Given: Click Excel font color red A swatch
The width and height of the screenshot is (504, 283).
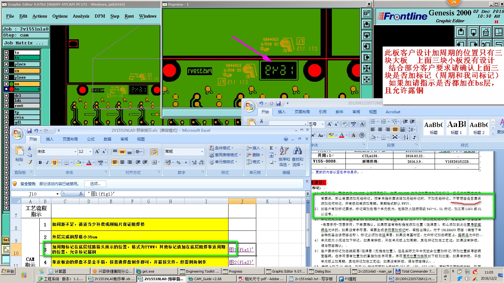Looking at the screenshot, I should (89, 163).
